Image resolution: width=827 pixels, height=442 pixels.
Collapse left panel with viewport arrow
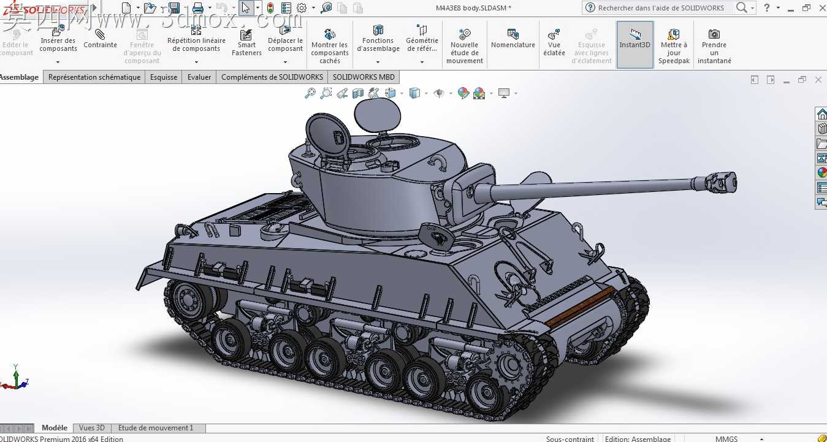[x=755, y=80]
